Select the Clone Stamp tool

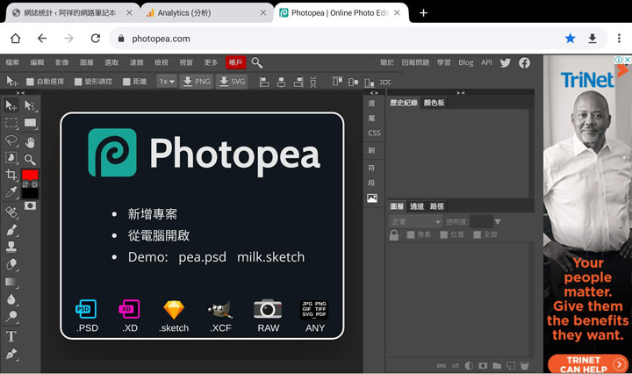tap(11, 247)
